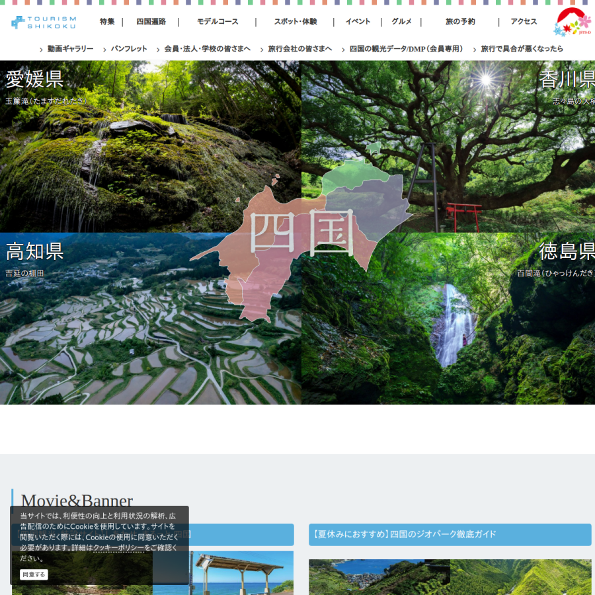Click the 徳島県 prefecture title
Viewport: 595px width, 595px height.
pos(567,251)
